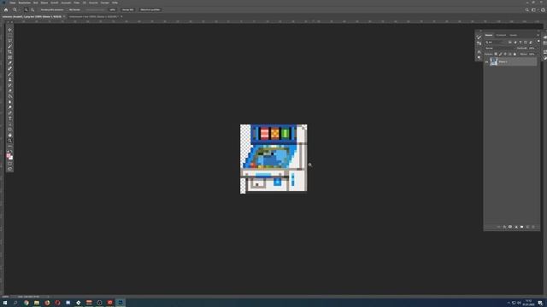The width and height of the screenshot is (547, 307).
Task: Select the Crop tool
Action: click(x=9, y=52)
